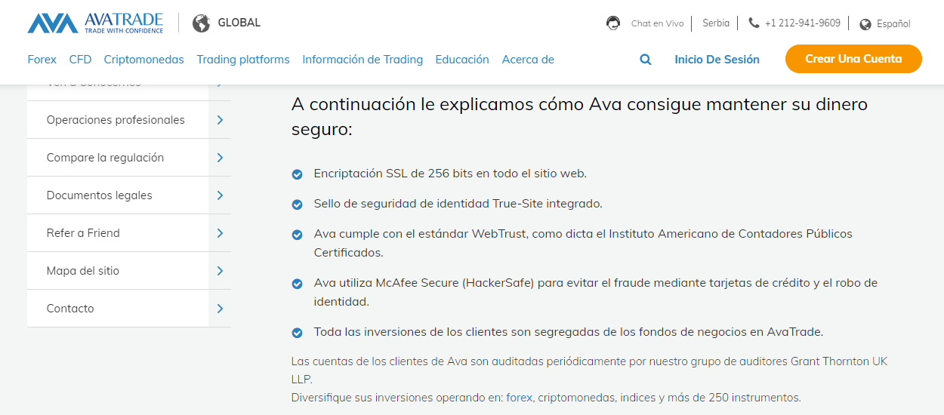Open Contacto in sidebar
Viewport: 944px width, 415px height.
tap(70, 309)
